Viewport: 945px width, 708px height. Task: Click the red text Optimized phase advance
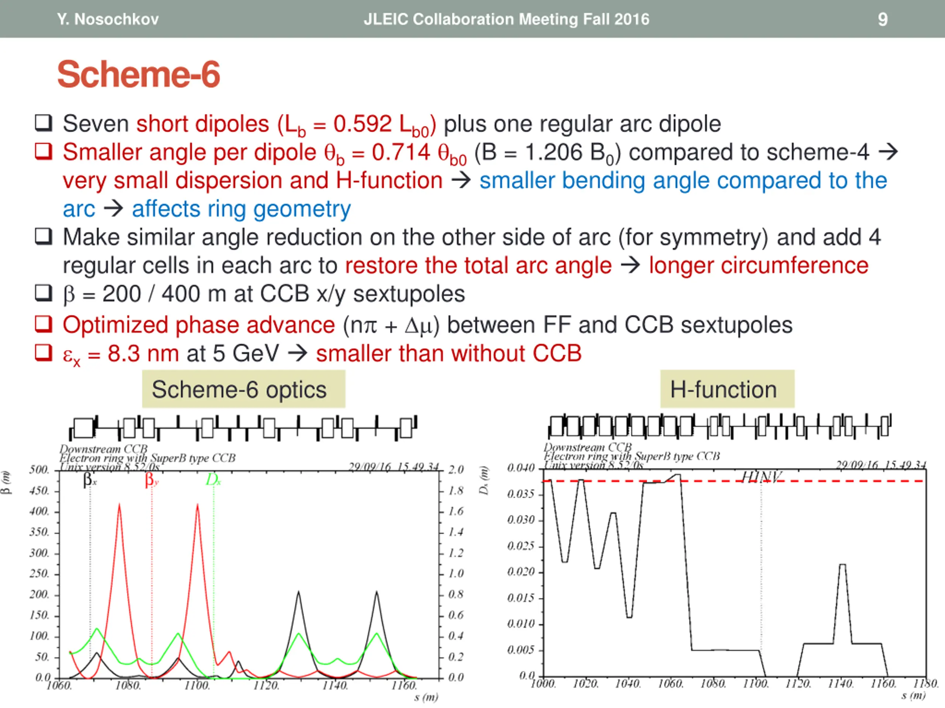[x=199, y=325]
